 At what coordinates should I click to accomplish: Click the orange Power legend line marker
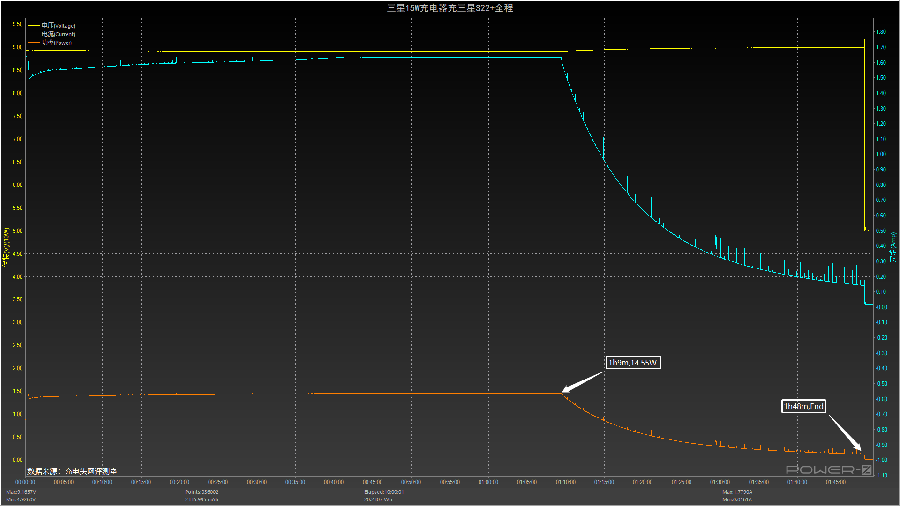tap(34, 43)
